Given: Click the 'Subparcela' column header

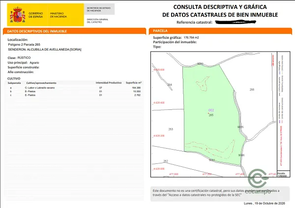Looking at the screenshot, I should tap(14, 83).
